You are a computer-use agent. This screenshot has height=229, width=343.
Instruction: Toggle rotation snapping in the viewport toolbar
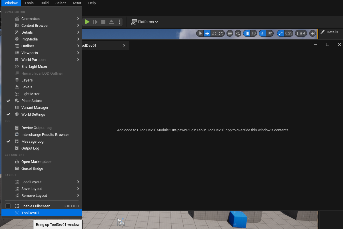pos(263,33)
